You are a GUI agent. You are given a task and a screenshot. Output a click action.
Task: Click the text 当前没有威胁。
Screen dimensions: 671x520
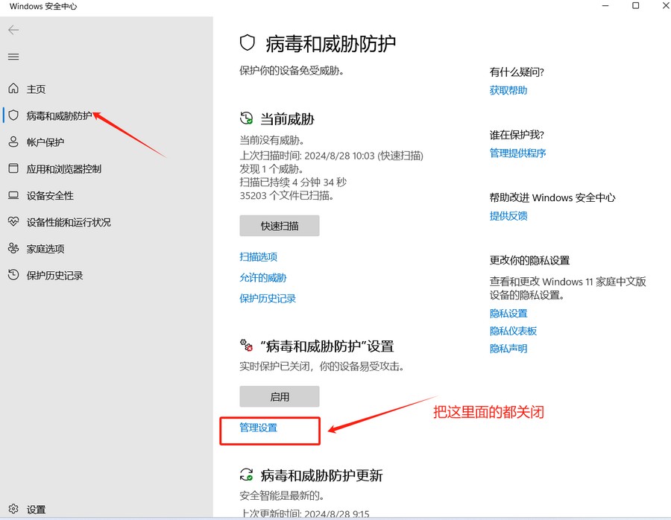point(271,140)
